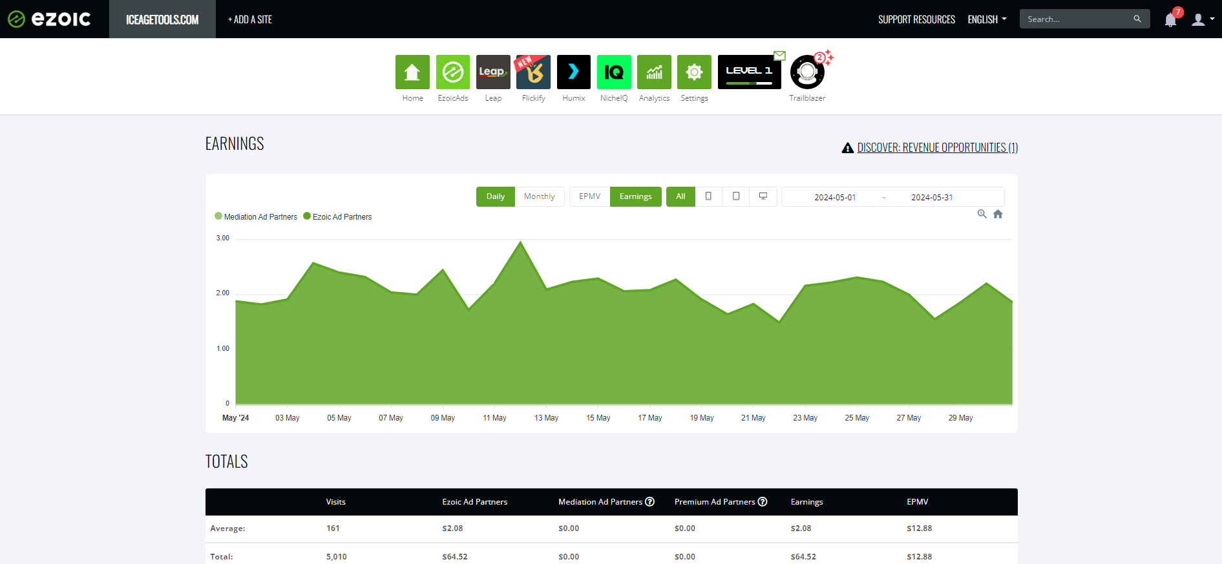This screenshot has width=1222, height=564.
Task: Reset chart with home icon
Action: (998, 214)
